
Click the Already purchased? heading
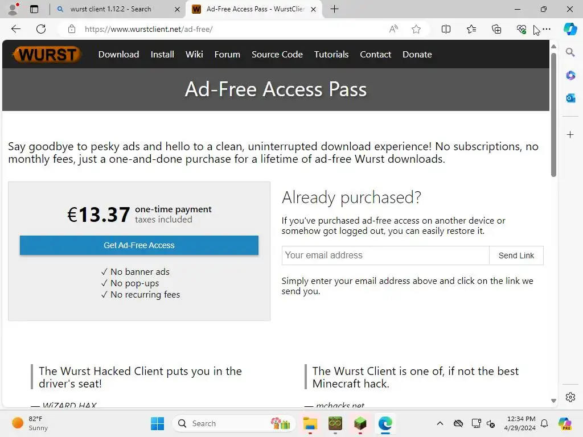[x=351, y=197]
